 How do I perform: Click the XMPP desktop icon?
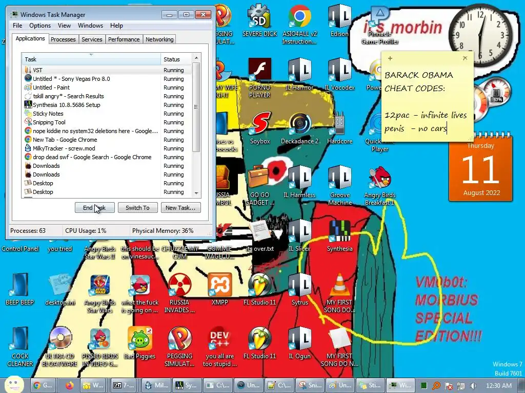coord(219,290)
